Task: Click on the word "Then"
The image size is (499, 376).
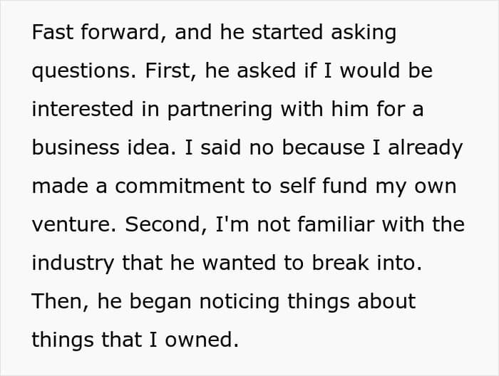Action: pyautogui.click(x=60, y=301)
